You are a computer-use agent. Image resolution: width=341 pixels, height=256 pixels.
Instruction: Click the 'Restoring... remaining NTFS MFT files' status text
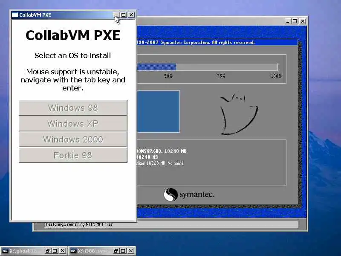pos(79,224)
